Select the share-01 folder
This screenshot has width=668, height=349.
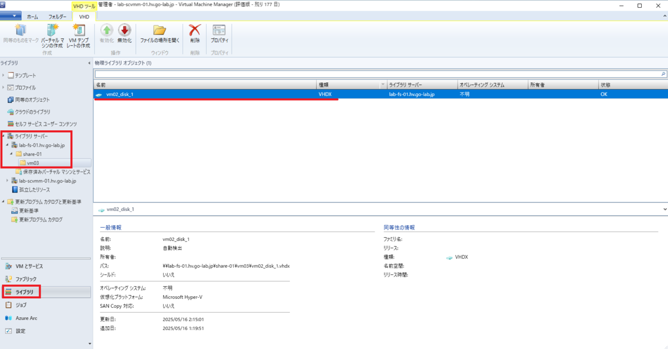33,154
